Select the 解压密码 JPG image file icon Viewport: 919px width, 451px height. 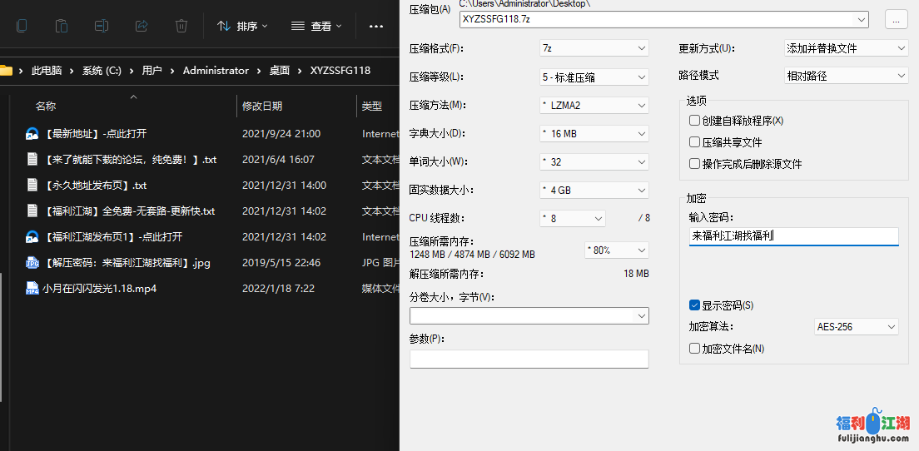(x=32, y=263)
